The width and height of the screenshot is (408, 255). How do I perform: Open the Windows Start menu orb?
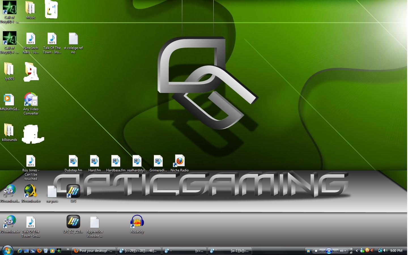8,250
